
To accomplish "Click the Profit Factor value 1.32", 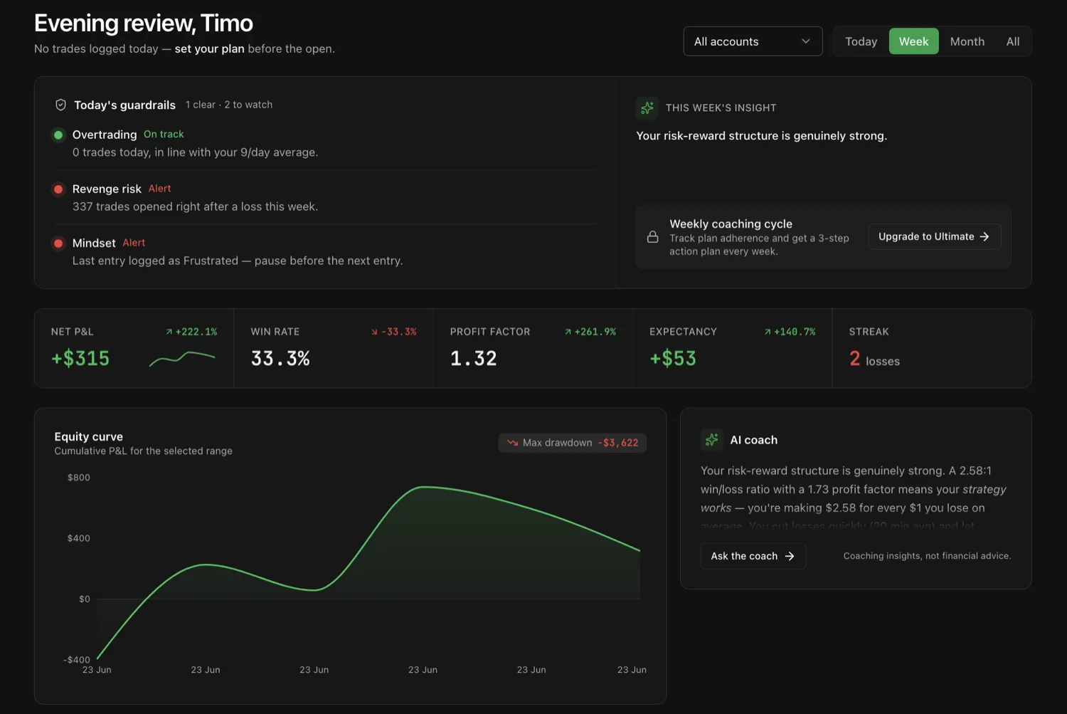I will tap(474, 358).
